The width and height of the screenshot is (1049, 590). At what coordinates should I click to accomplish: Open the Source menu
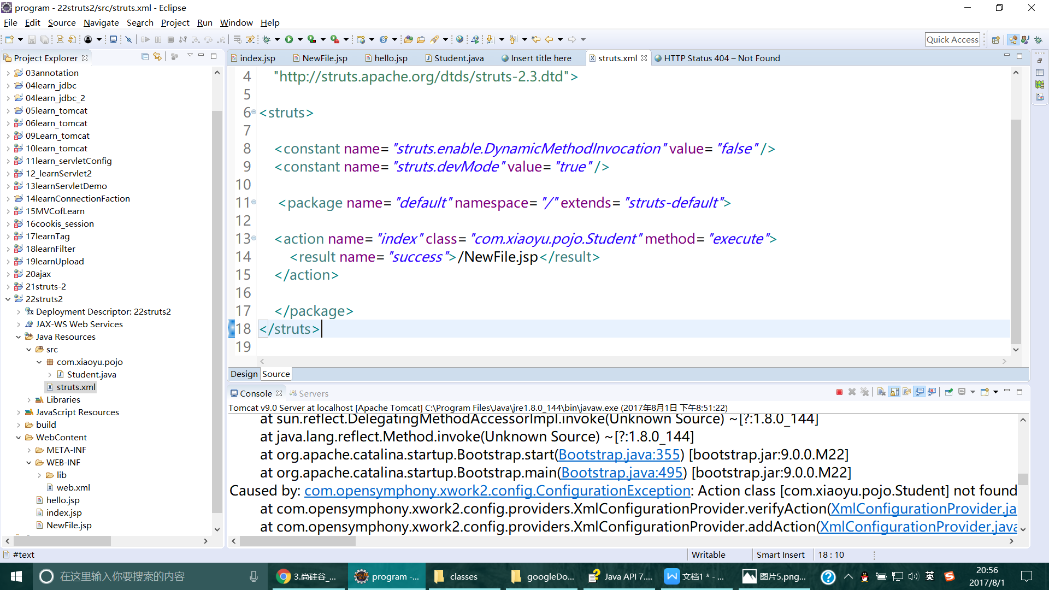click(x=62, y=22)
